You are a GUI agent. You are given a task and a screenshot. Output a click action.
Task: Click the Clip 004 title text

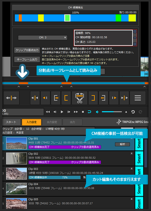coord(33,184)
